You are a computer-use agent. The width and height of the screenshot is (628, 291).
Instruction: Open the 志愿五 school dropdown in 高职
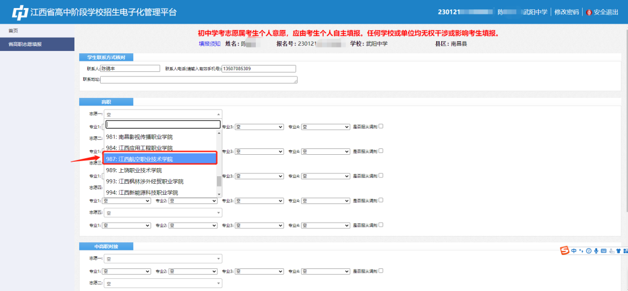click(163, 213)
